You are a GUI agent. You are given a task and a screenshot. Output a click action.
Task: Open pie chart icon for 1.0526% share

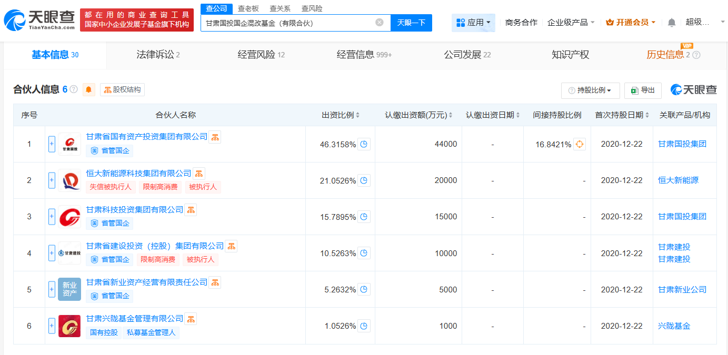(364, 326)
